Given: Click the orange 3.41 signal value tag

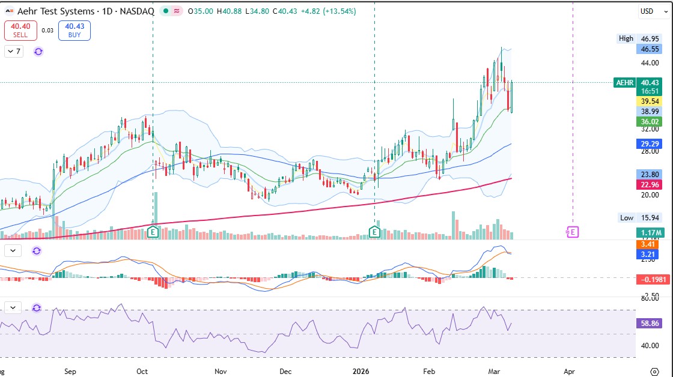Looking at the screenshot, I should pos(647,244).
